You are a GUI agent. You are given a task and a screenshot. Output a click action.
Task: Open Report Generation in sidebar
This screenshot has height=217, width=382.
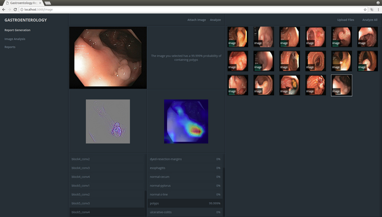pos(17,30)
